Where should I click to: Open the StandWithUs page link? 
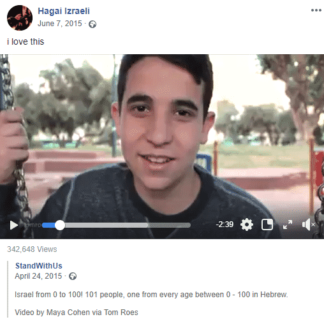39,266
